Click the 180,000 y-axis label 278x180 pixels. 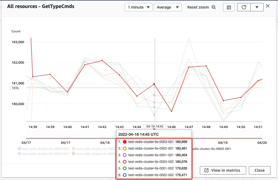tap(18, 104)
